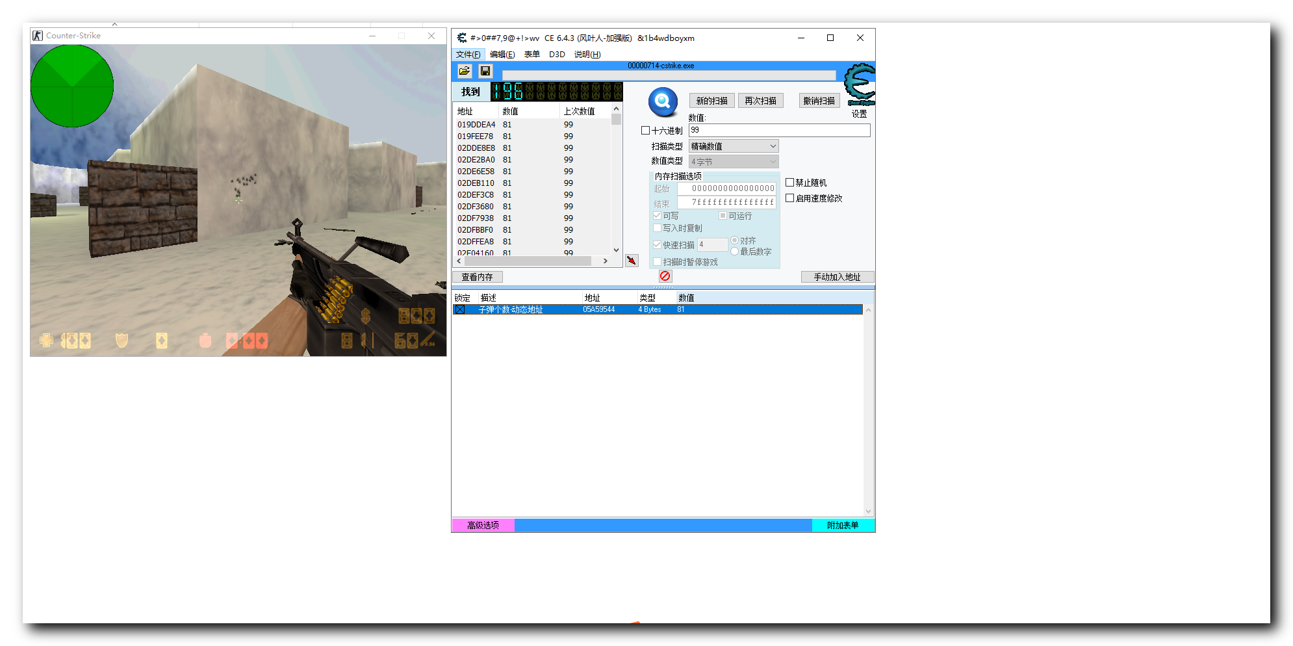The height and width of the screenshot is (646, 1293).
Task: Click scan progress bar under process name
Action: 669,75
